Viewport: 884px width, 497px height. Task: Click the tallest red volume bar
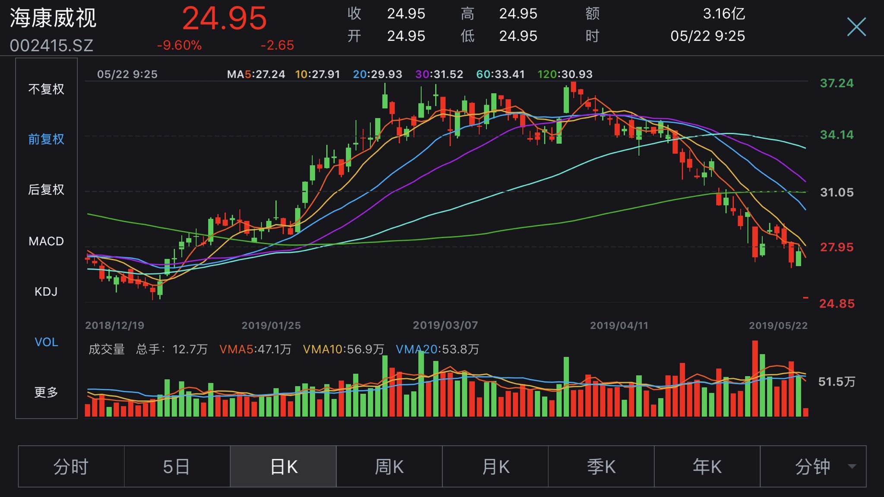pos(755,378)
